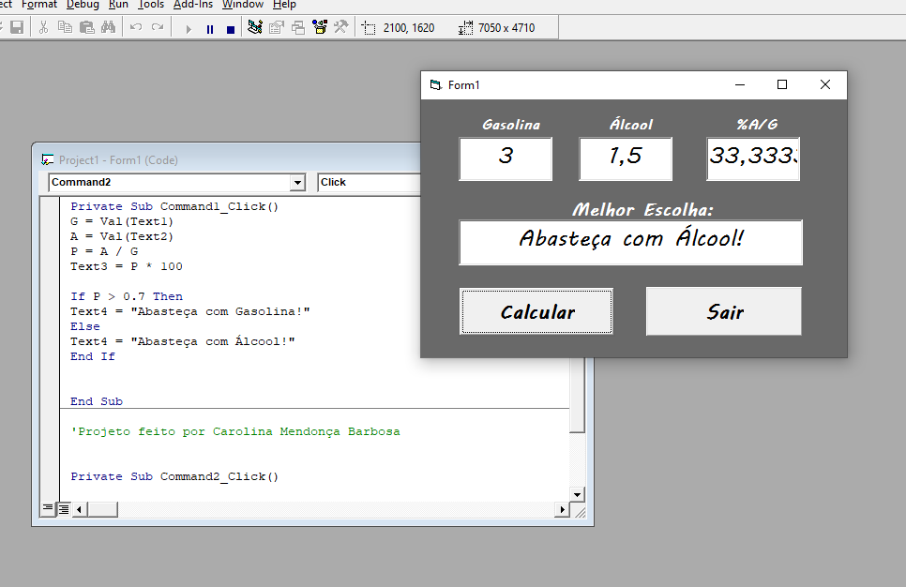This screenshot has height=587, width=906.
Task: Open the Debug menu
Action: (x=83, y=5)
